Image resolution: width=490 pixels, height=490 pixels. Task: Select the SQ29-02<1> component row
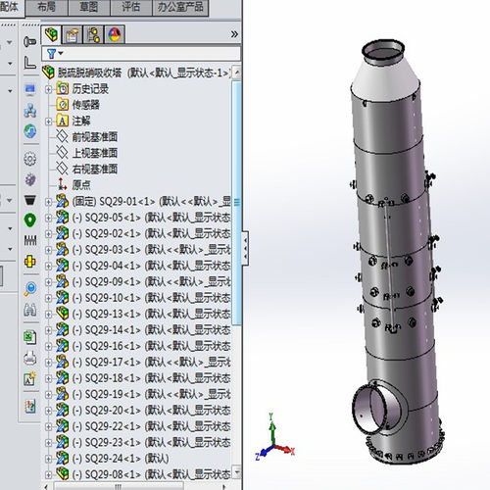[x=143, y=233]
